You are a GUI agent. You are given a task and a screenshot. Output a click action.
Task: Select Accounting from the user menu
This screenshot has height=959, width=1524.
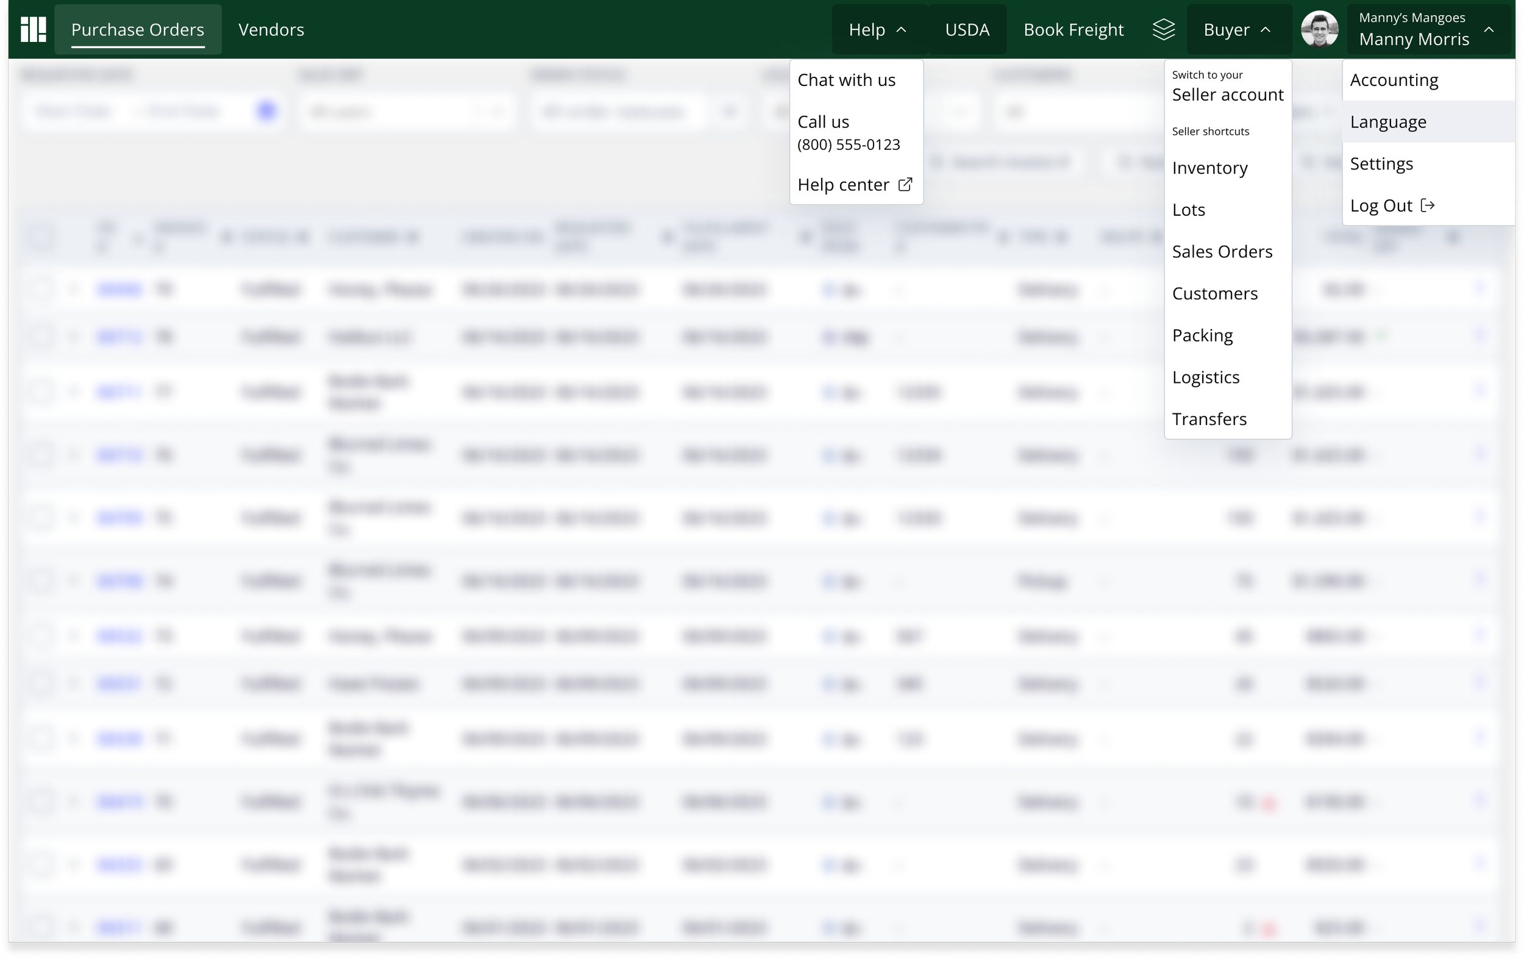pyautogui.click(x=1394, y=80)
